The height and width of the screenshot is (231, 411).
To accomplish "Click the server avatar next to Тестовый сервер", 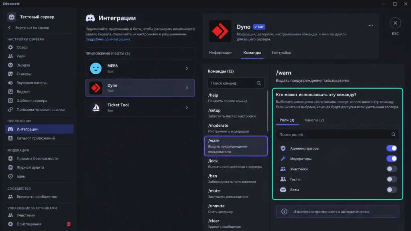I will (x=12, y=17).
